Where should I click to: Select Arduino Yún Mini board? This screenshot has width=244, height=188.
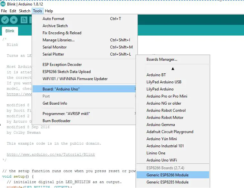(x=173, y=139)
